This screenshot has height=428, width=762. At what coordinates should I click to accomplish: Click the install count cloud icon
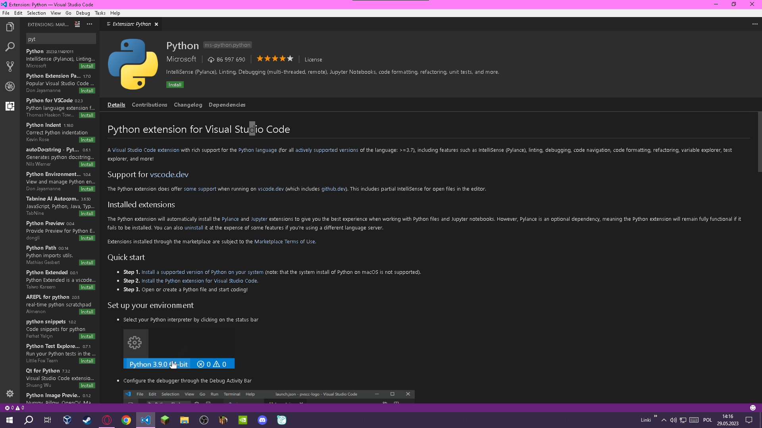(211, 60)
